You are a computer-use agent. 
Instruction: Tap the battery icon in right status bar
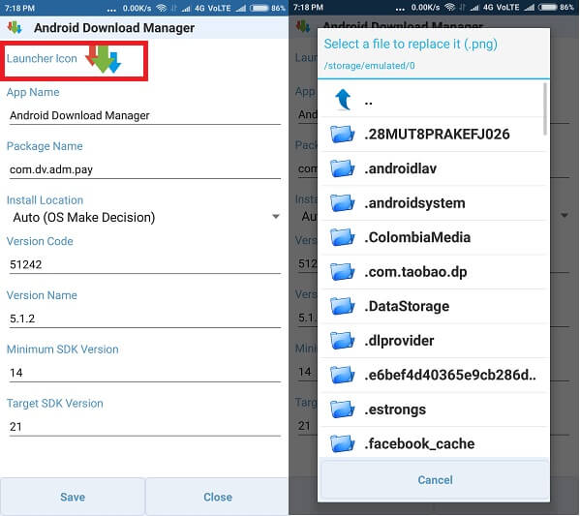coord(548,8)
